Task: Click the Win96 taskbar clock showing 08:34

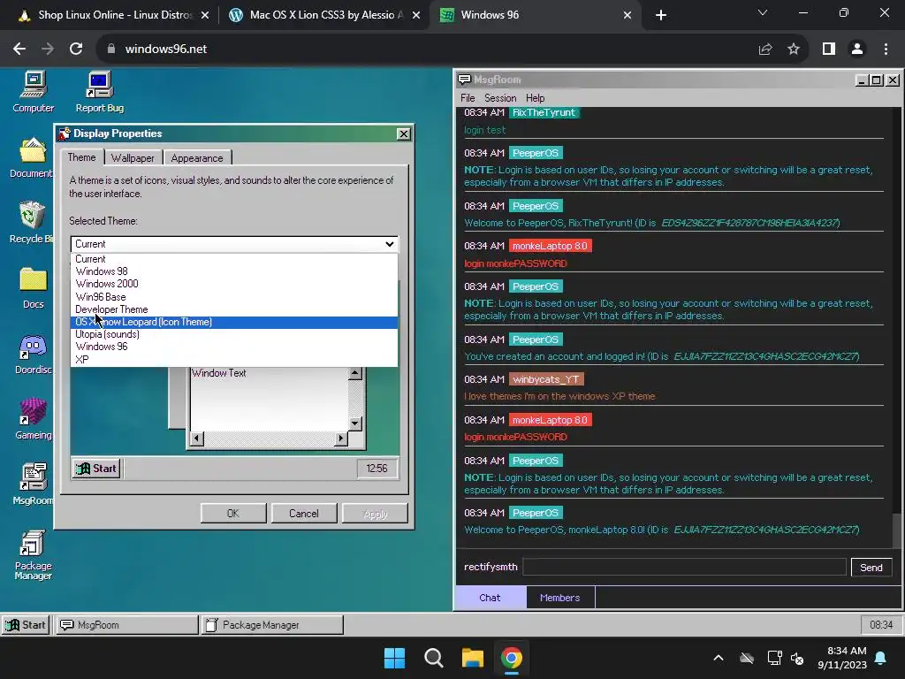Action: 881,625
